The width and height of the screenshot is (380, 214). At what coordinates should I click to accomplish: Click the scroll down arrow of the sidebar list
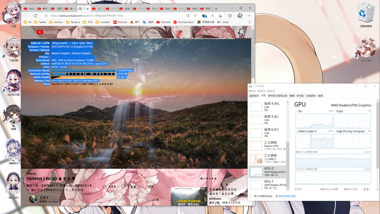pyautogui.click(x=288, y=190)
